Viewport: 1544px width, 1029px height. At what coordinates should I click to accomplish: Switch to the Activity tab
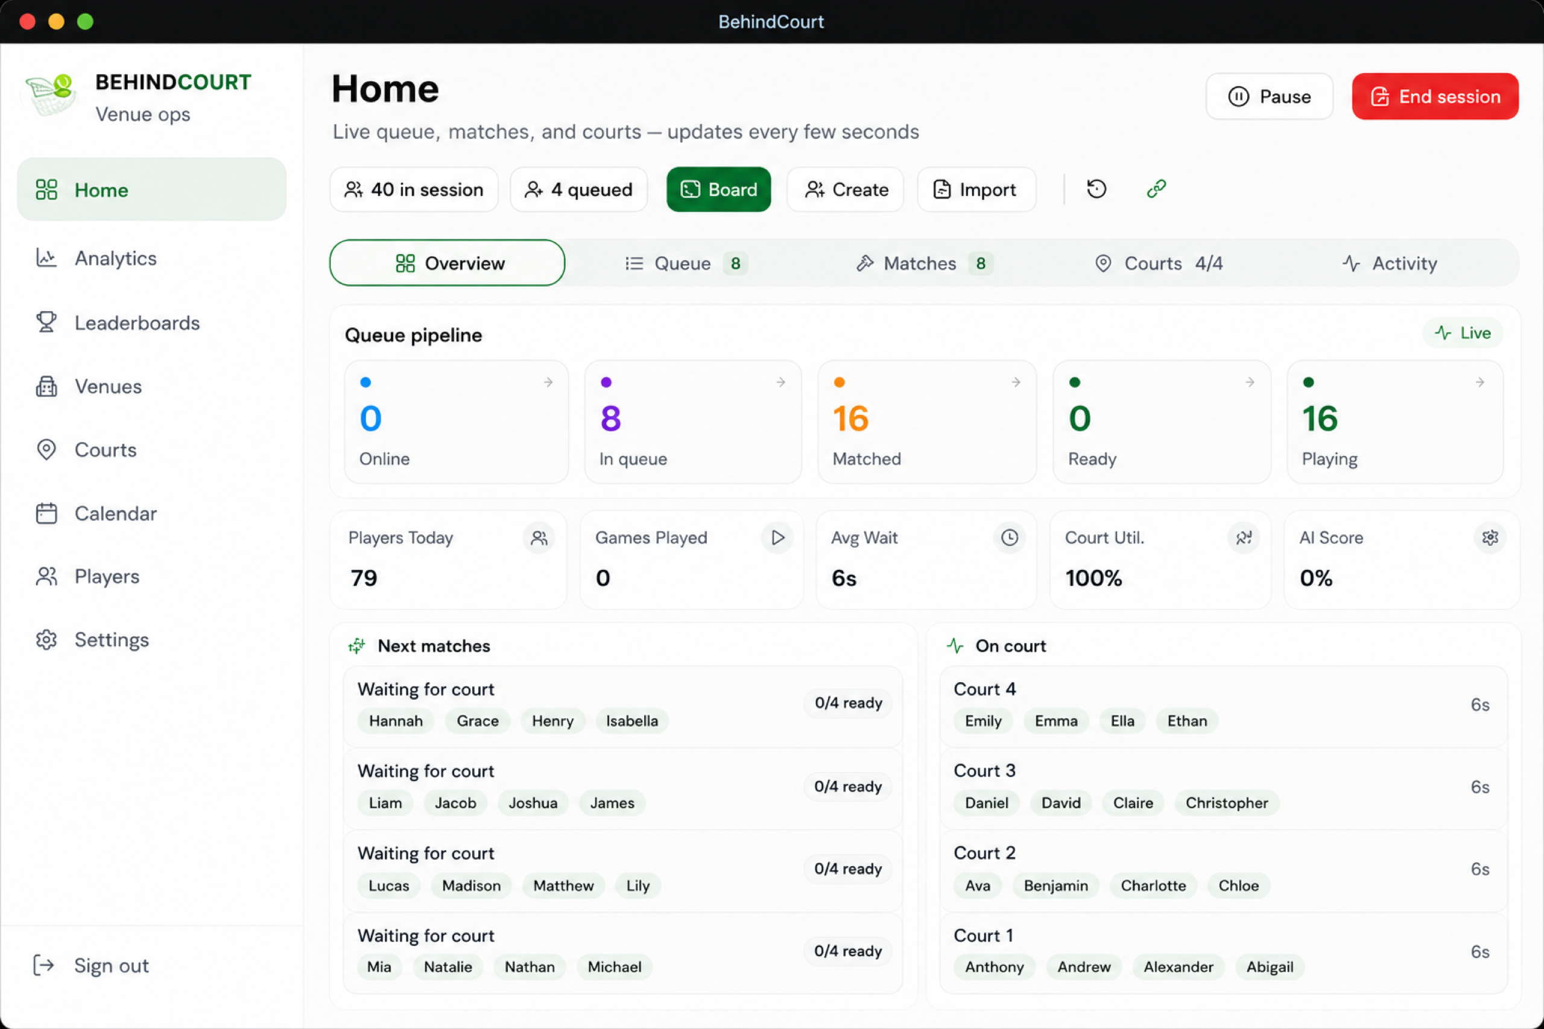pos(1390,263)
